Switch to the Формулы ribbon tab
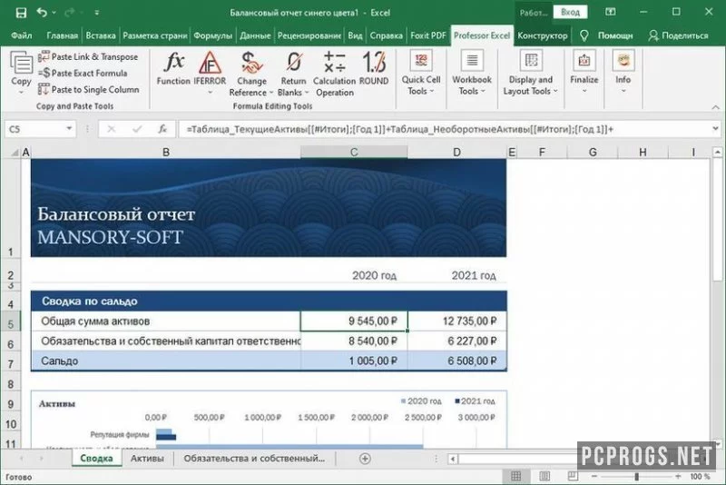The width and height of the screenshot is (726, 485). [213, 35]
